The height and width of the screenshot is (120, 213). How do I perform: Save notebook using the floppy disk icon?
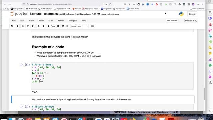pos(12,26)
